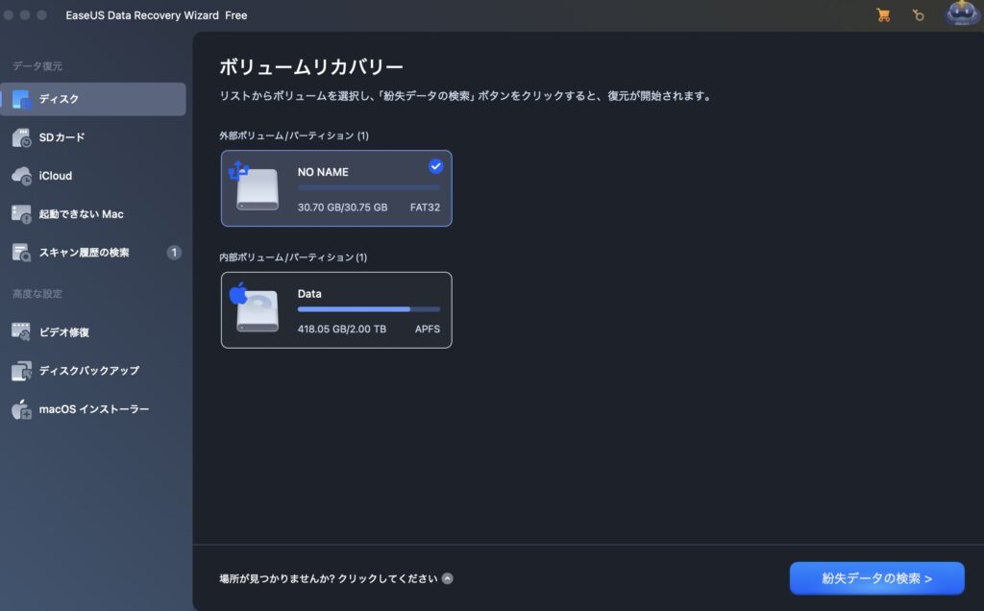984x611 pixels.
Task: Click the SDカード sidebar icon
Action: tap(22, 138)
